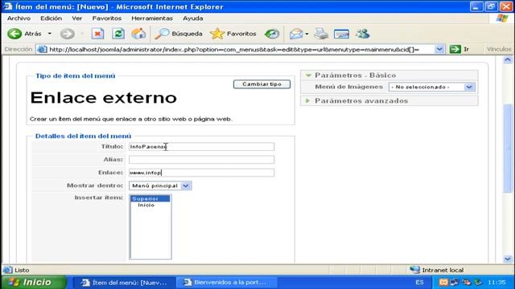The width and height of the screenshot is (515, 289).
Task: Click the Enlace input field
Action: click(201, 173)
